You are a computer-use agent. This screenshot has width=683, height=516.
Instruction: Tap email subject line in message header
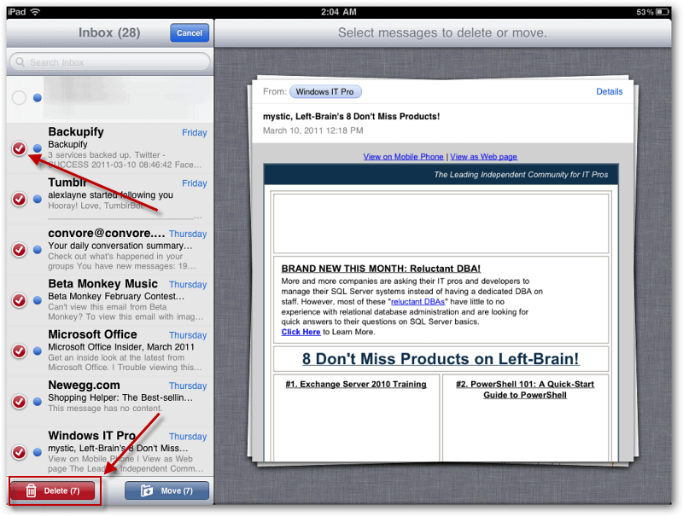click(351, 116)
